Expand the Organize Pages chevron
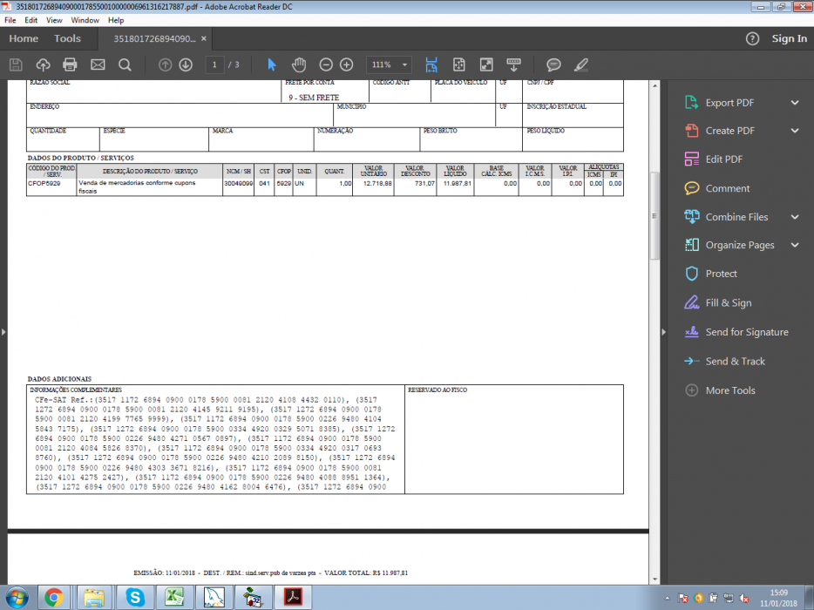 click(795, 245)
